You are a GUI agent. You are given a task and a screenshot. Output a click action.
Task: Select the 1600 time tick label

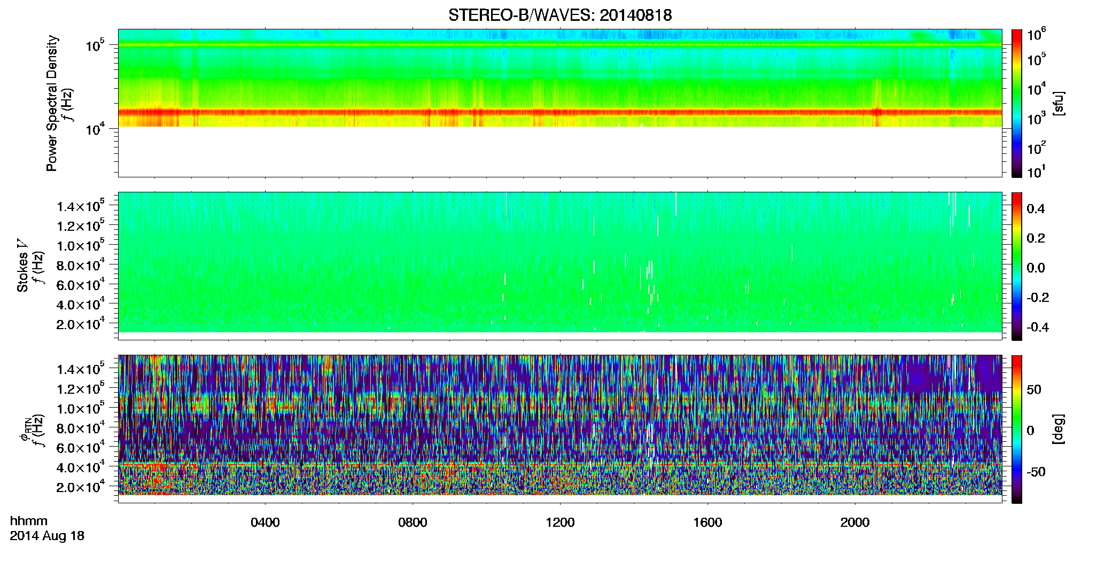click(x=707, y=523)
